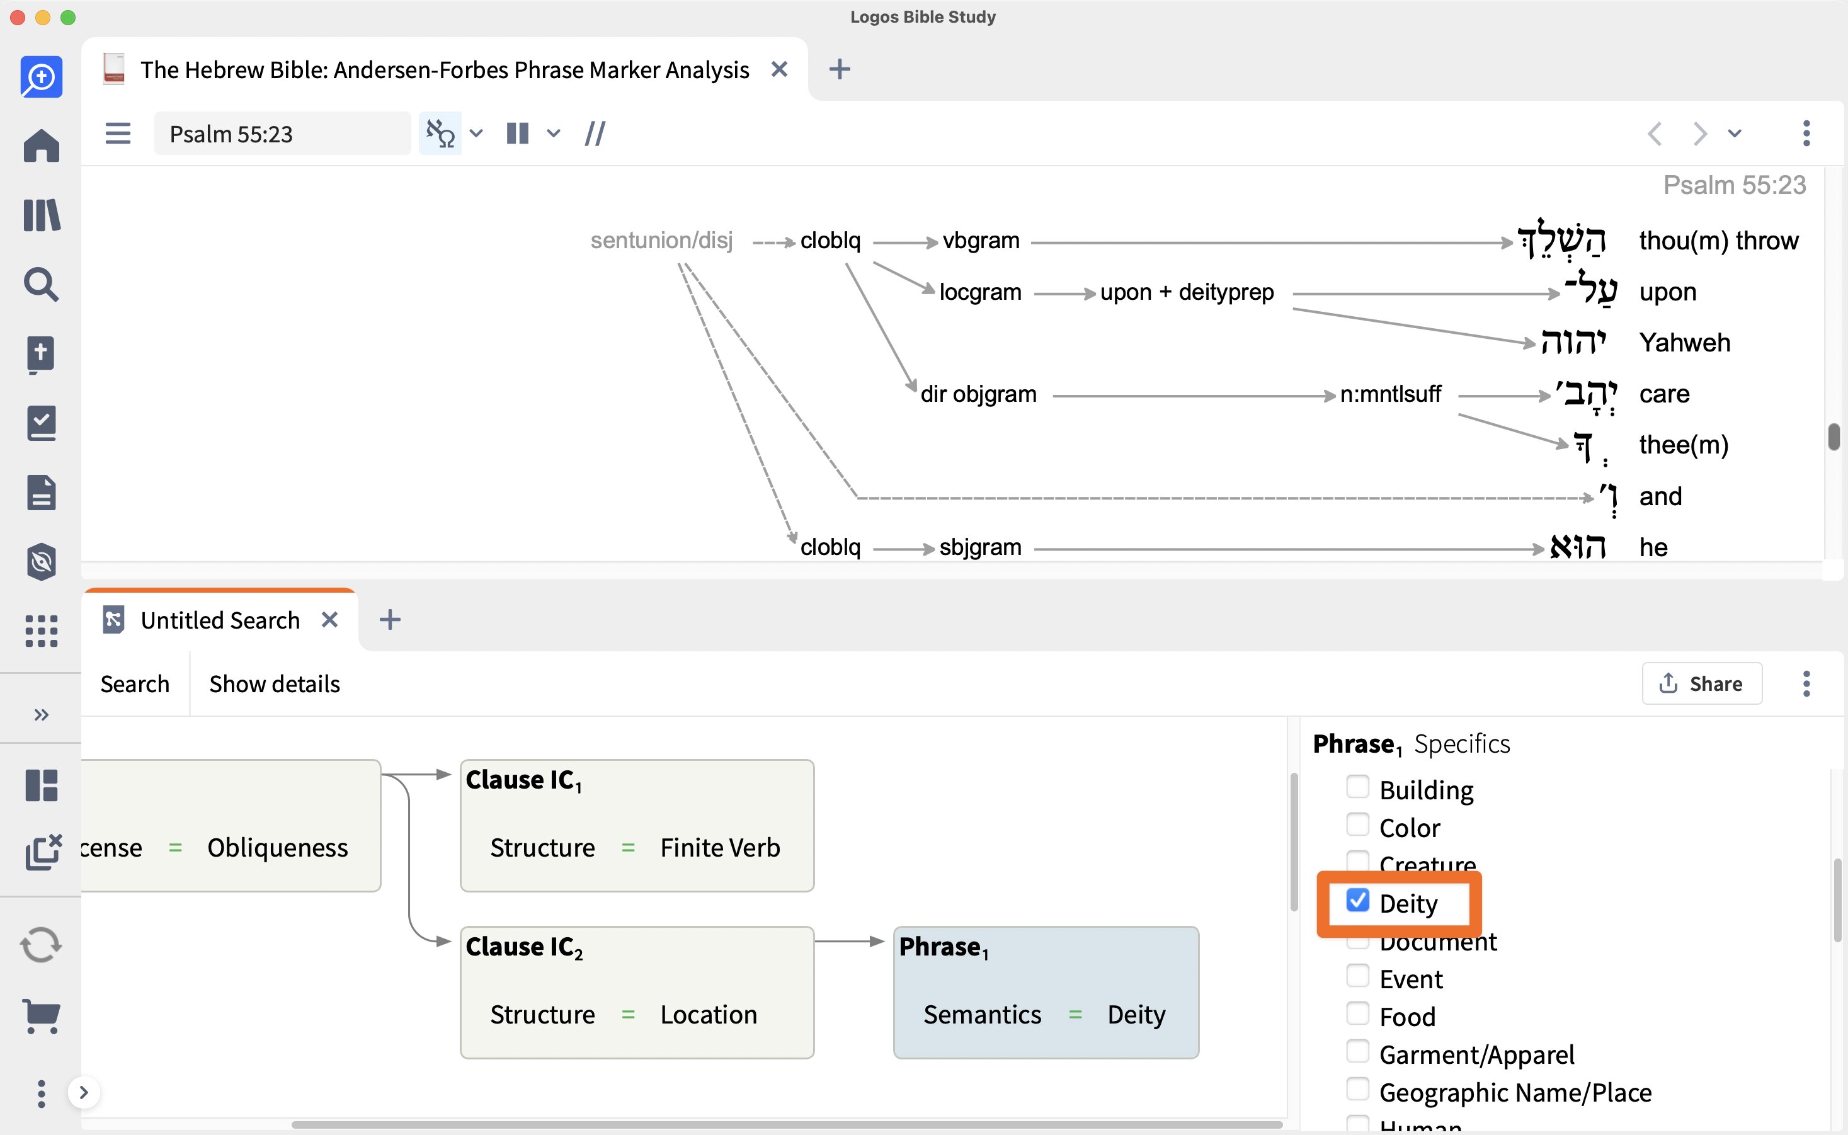Switch to the Hebrew Bible Andersen-Forbes tab
The width and height of the screenshot is (1848, 1135).
click(x=444, y=69)
